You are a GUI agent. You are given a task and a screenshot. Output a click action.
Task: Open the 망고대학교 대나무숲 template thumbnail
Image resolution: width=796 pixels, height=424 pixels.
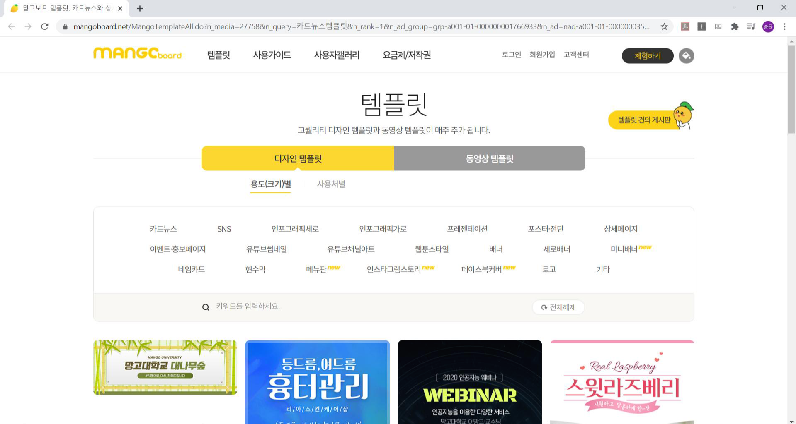tap(165, 367)
